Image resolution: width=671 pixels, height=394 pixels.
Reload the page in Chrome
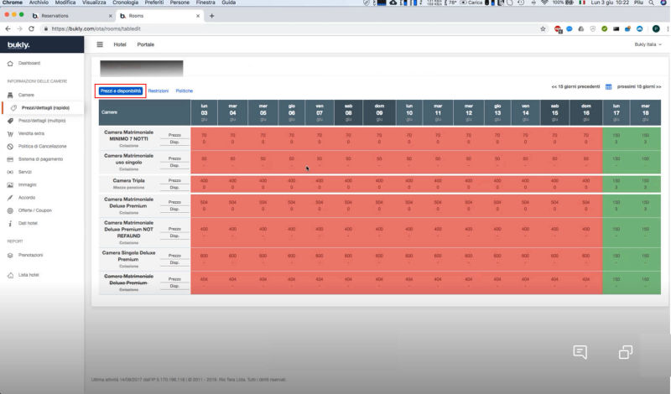tap(31, 29)
